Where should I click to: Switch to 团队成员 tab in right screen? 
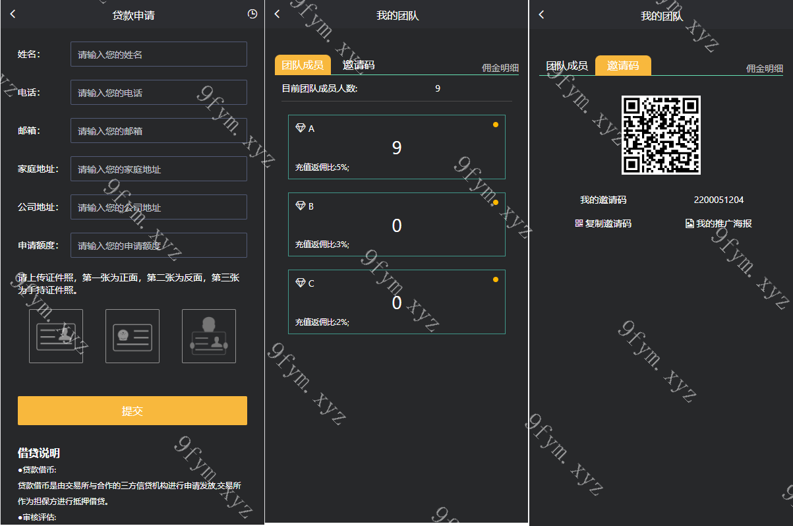(x=567, y=66)
